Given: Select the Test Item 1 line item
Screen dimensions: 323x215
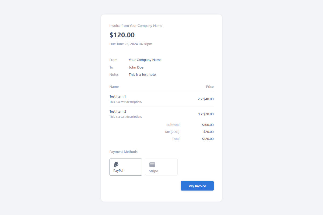Looking at the screenshot, I should coord(118,96).
